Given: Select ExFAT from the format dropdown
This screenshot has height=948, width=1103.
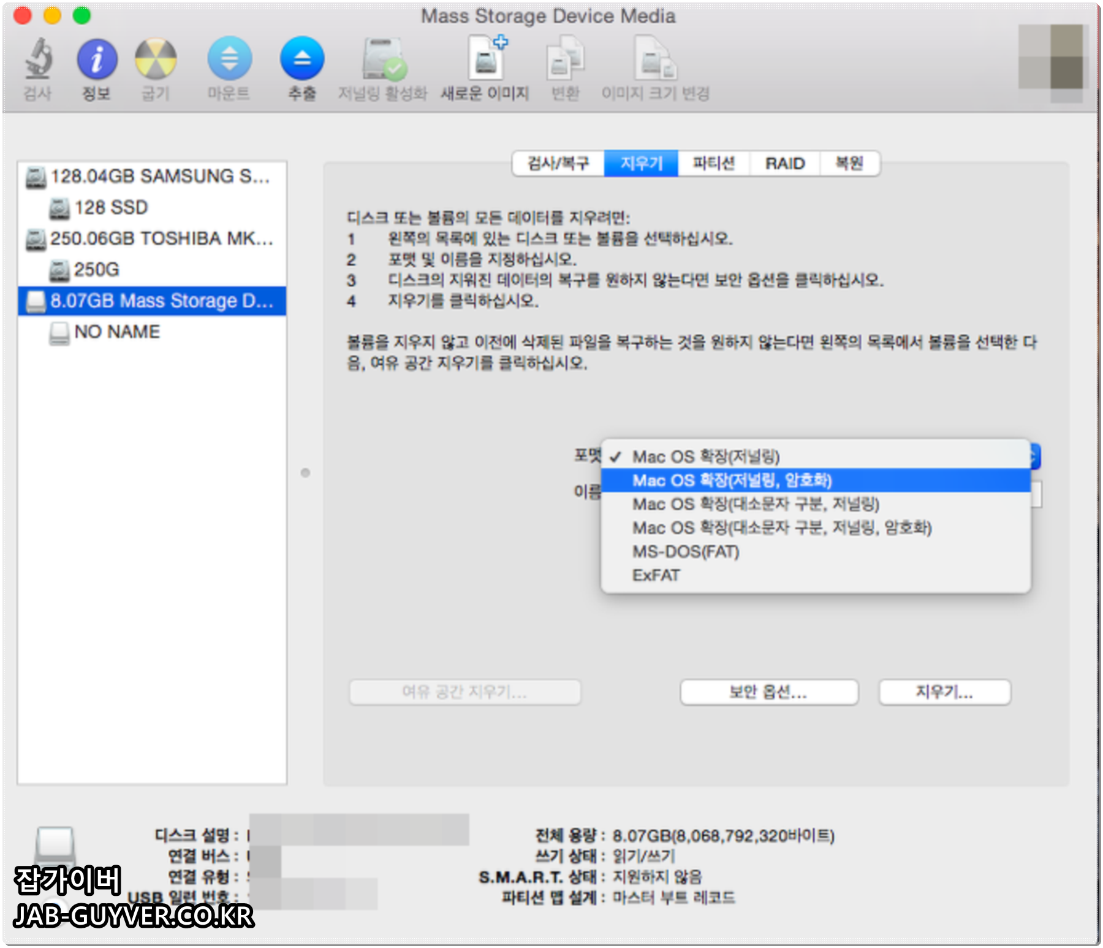Looking at the screenshot, I should 655,575.
